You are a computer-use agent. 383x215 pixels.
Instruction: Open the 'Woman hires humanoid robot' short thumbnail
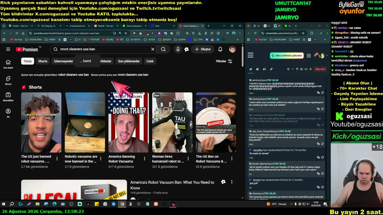coord(172,122)
